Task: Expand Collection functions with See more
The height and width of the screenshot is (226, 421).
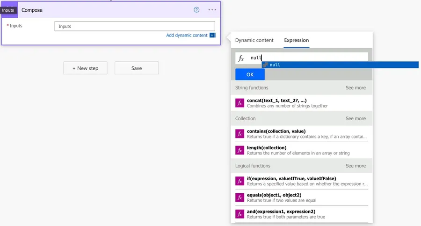Action: (356, 119)
